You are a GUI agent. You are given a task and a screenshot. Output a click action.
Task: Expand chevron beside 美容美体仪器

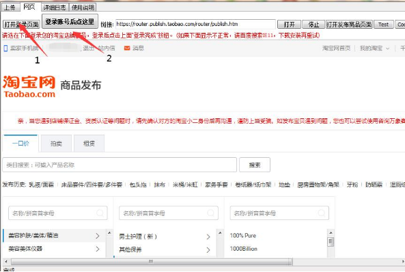tap(98, 249)
